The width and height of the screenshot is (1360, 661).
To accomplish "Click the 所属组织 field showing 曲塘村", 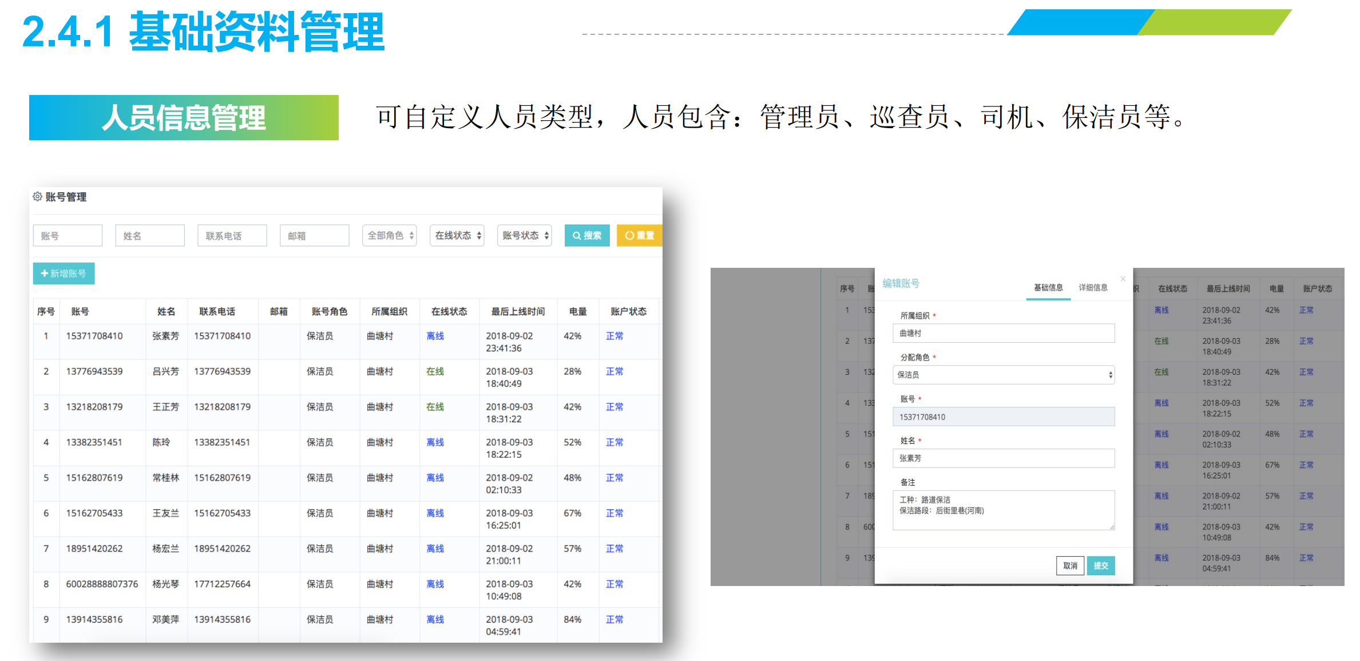I will click(x=1003, y=333).
